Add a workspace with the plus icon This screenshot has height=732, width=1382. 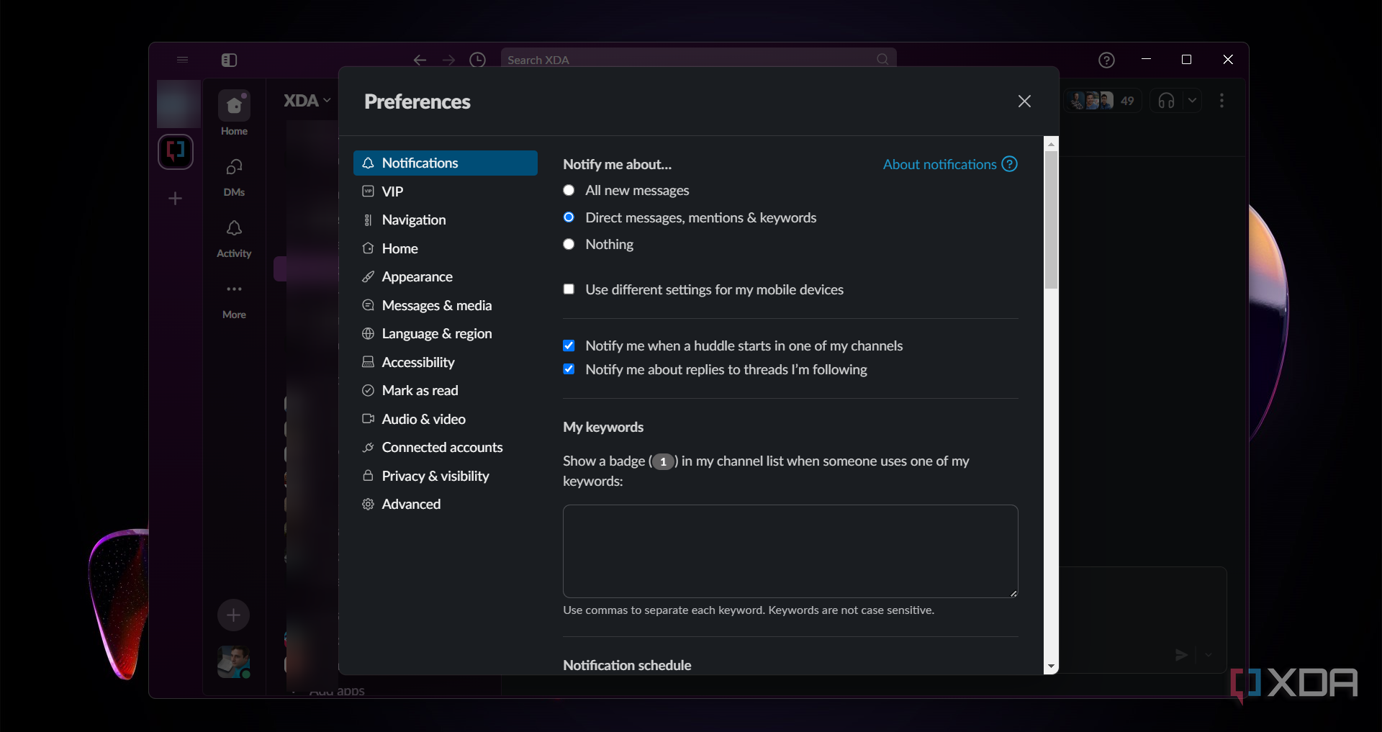tap(175, 198)
